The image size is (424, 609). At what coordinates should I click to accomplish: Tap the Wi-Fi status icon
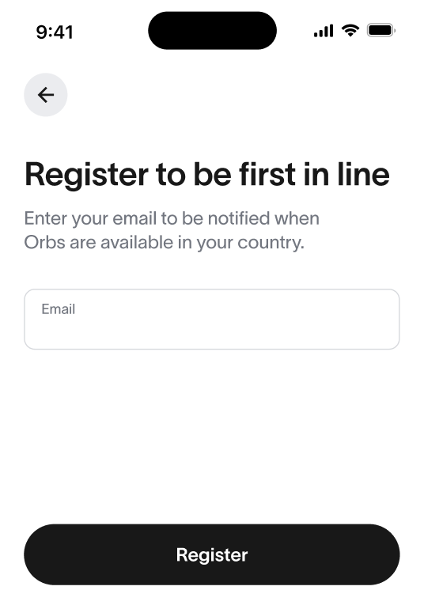coord(350,30)
